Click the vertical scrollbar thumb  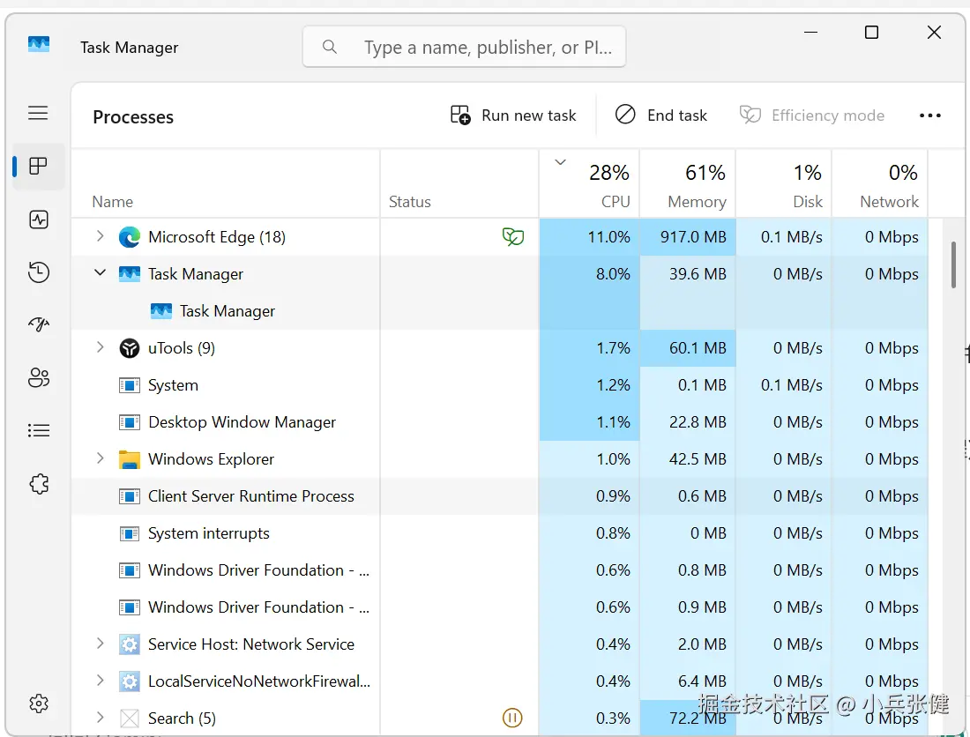(x=953, y=264)
